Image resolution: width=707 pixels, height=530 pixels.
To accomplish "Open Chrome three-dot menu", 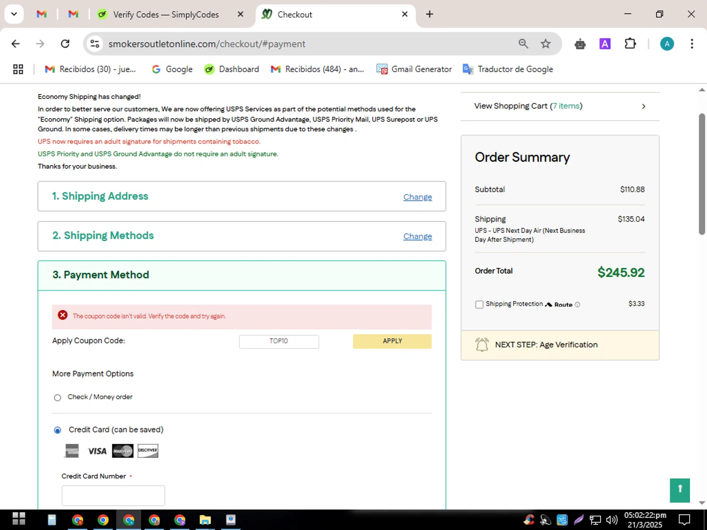I will point(692,44).
